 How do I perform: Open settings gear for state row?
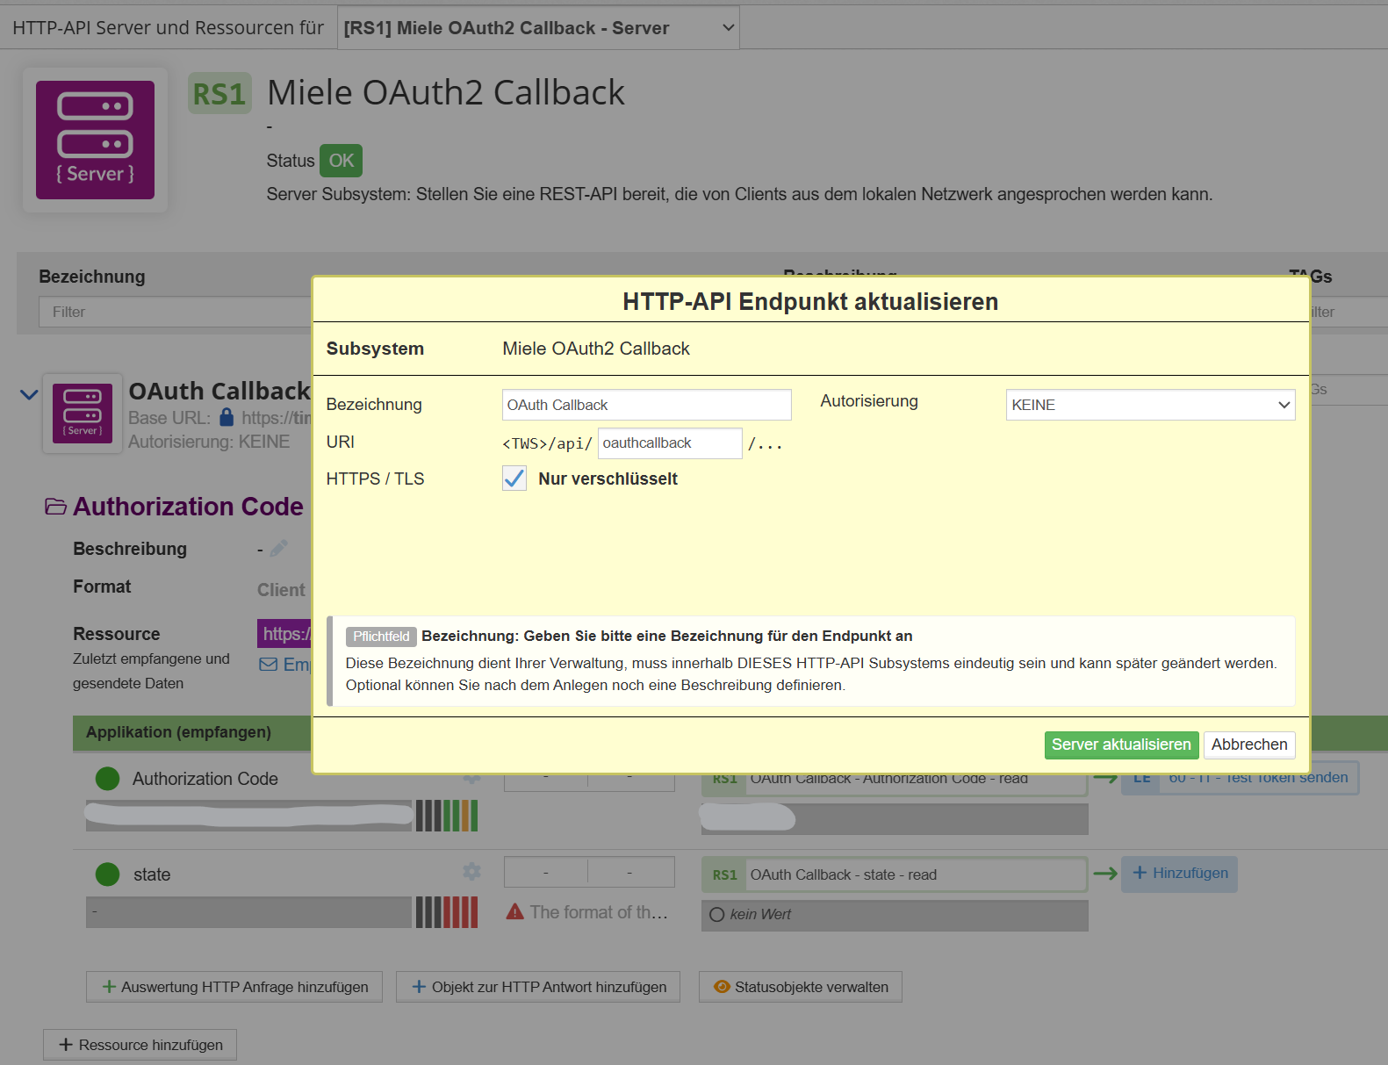click(x=471, y=871)
